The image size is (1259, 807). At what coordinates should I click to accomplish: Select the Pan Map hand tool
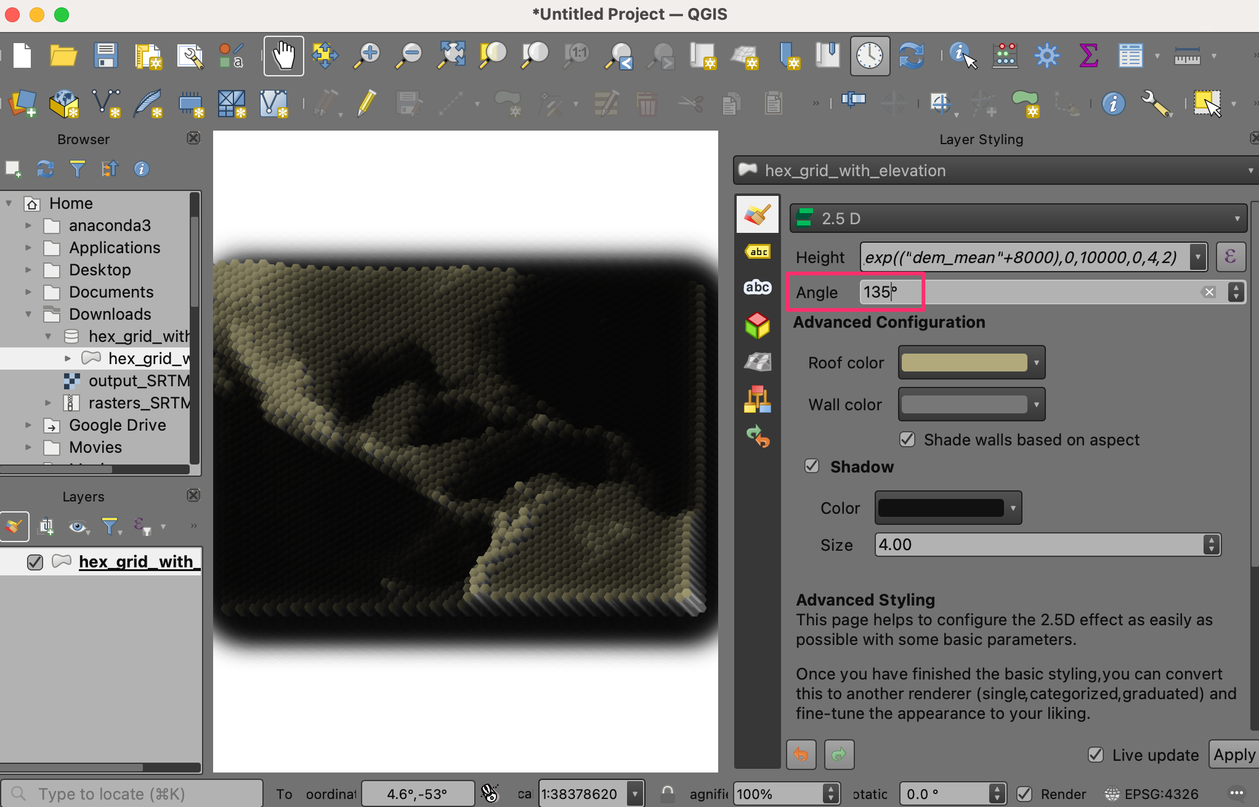point(283,55)
